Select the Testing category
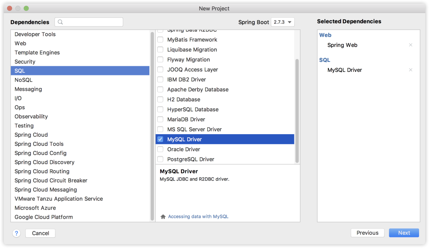429x248 pixels. (x=24, y=125)
